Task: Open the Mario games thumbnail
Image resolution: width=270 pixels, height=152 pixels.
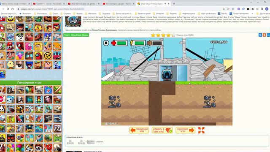Action: pyautogui.click(x=11, y=46)
